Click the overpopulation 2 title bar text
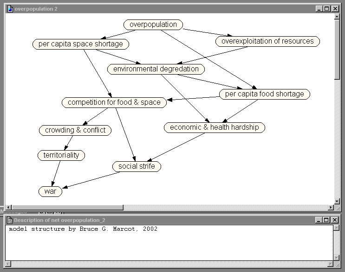The height and width of the screenshot is (272, 345). [36, 9]
